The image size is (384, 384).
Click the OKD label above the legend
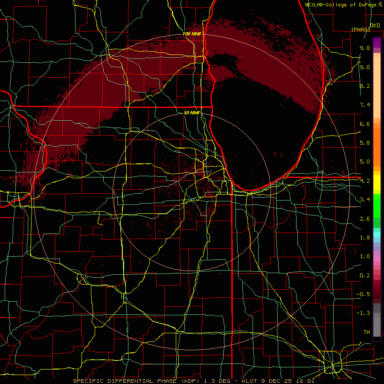375,26
